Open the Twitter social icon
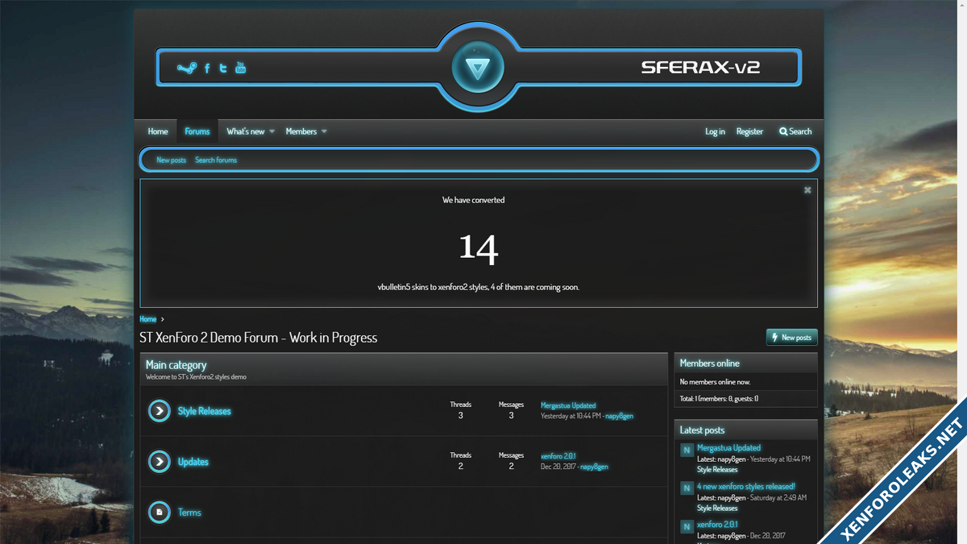The height and width of the screenshot is (544, 967). pos(223,68)
